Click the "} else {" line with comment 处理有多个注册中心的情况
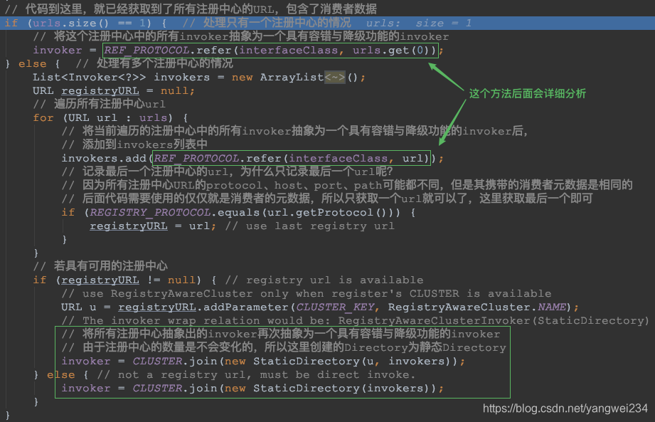655x422 pixels. (119, 63)
